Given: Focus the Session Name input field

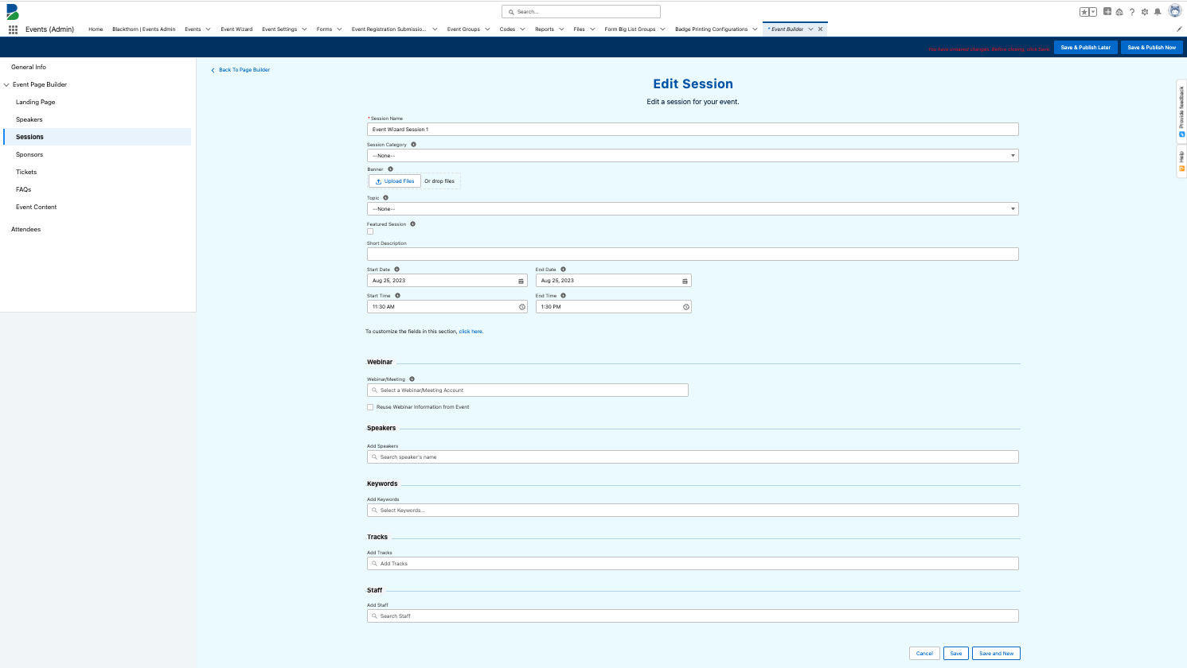Looking at the screenshot, I should (x=693, y=130).
